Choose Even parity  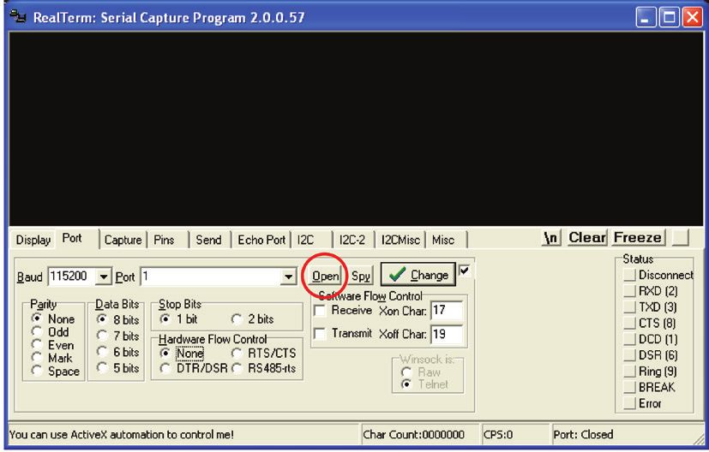pyautogui.click(x=52, y=345)
